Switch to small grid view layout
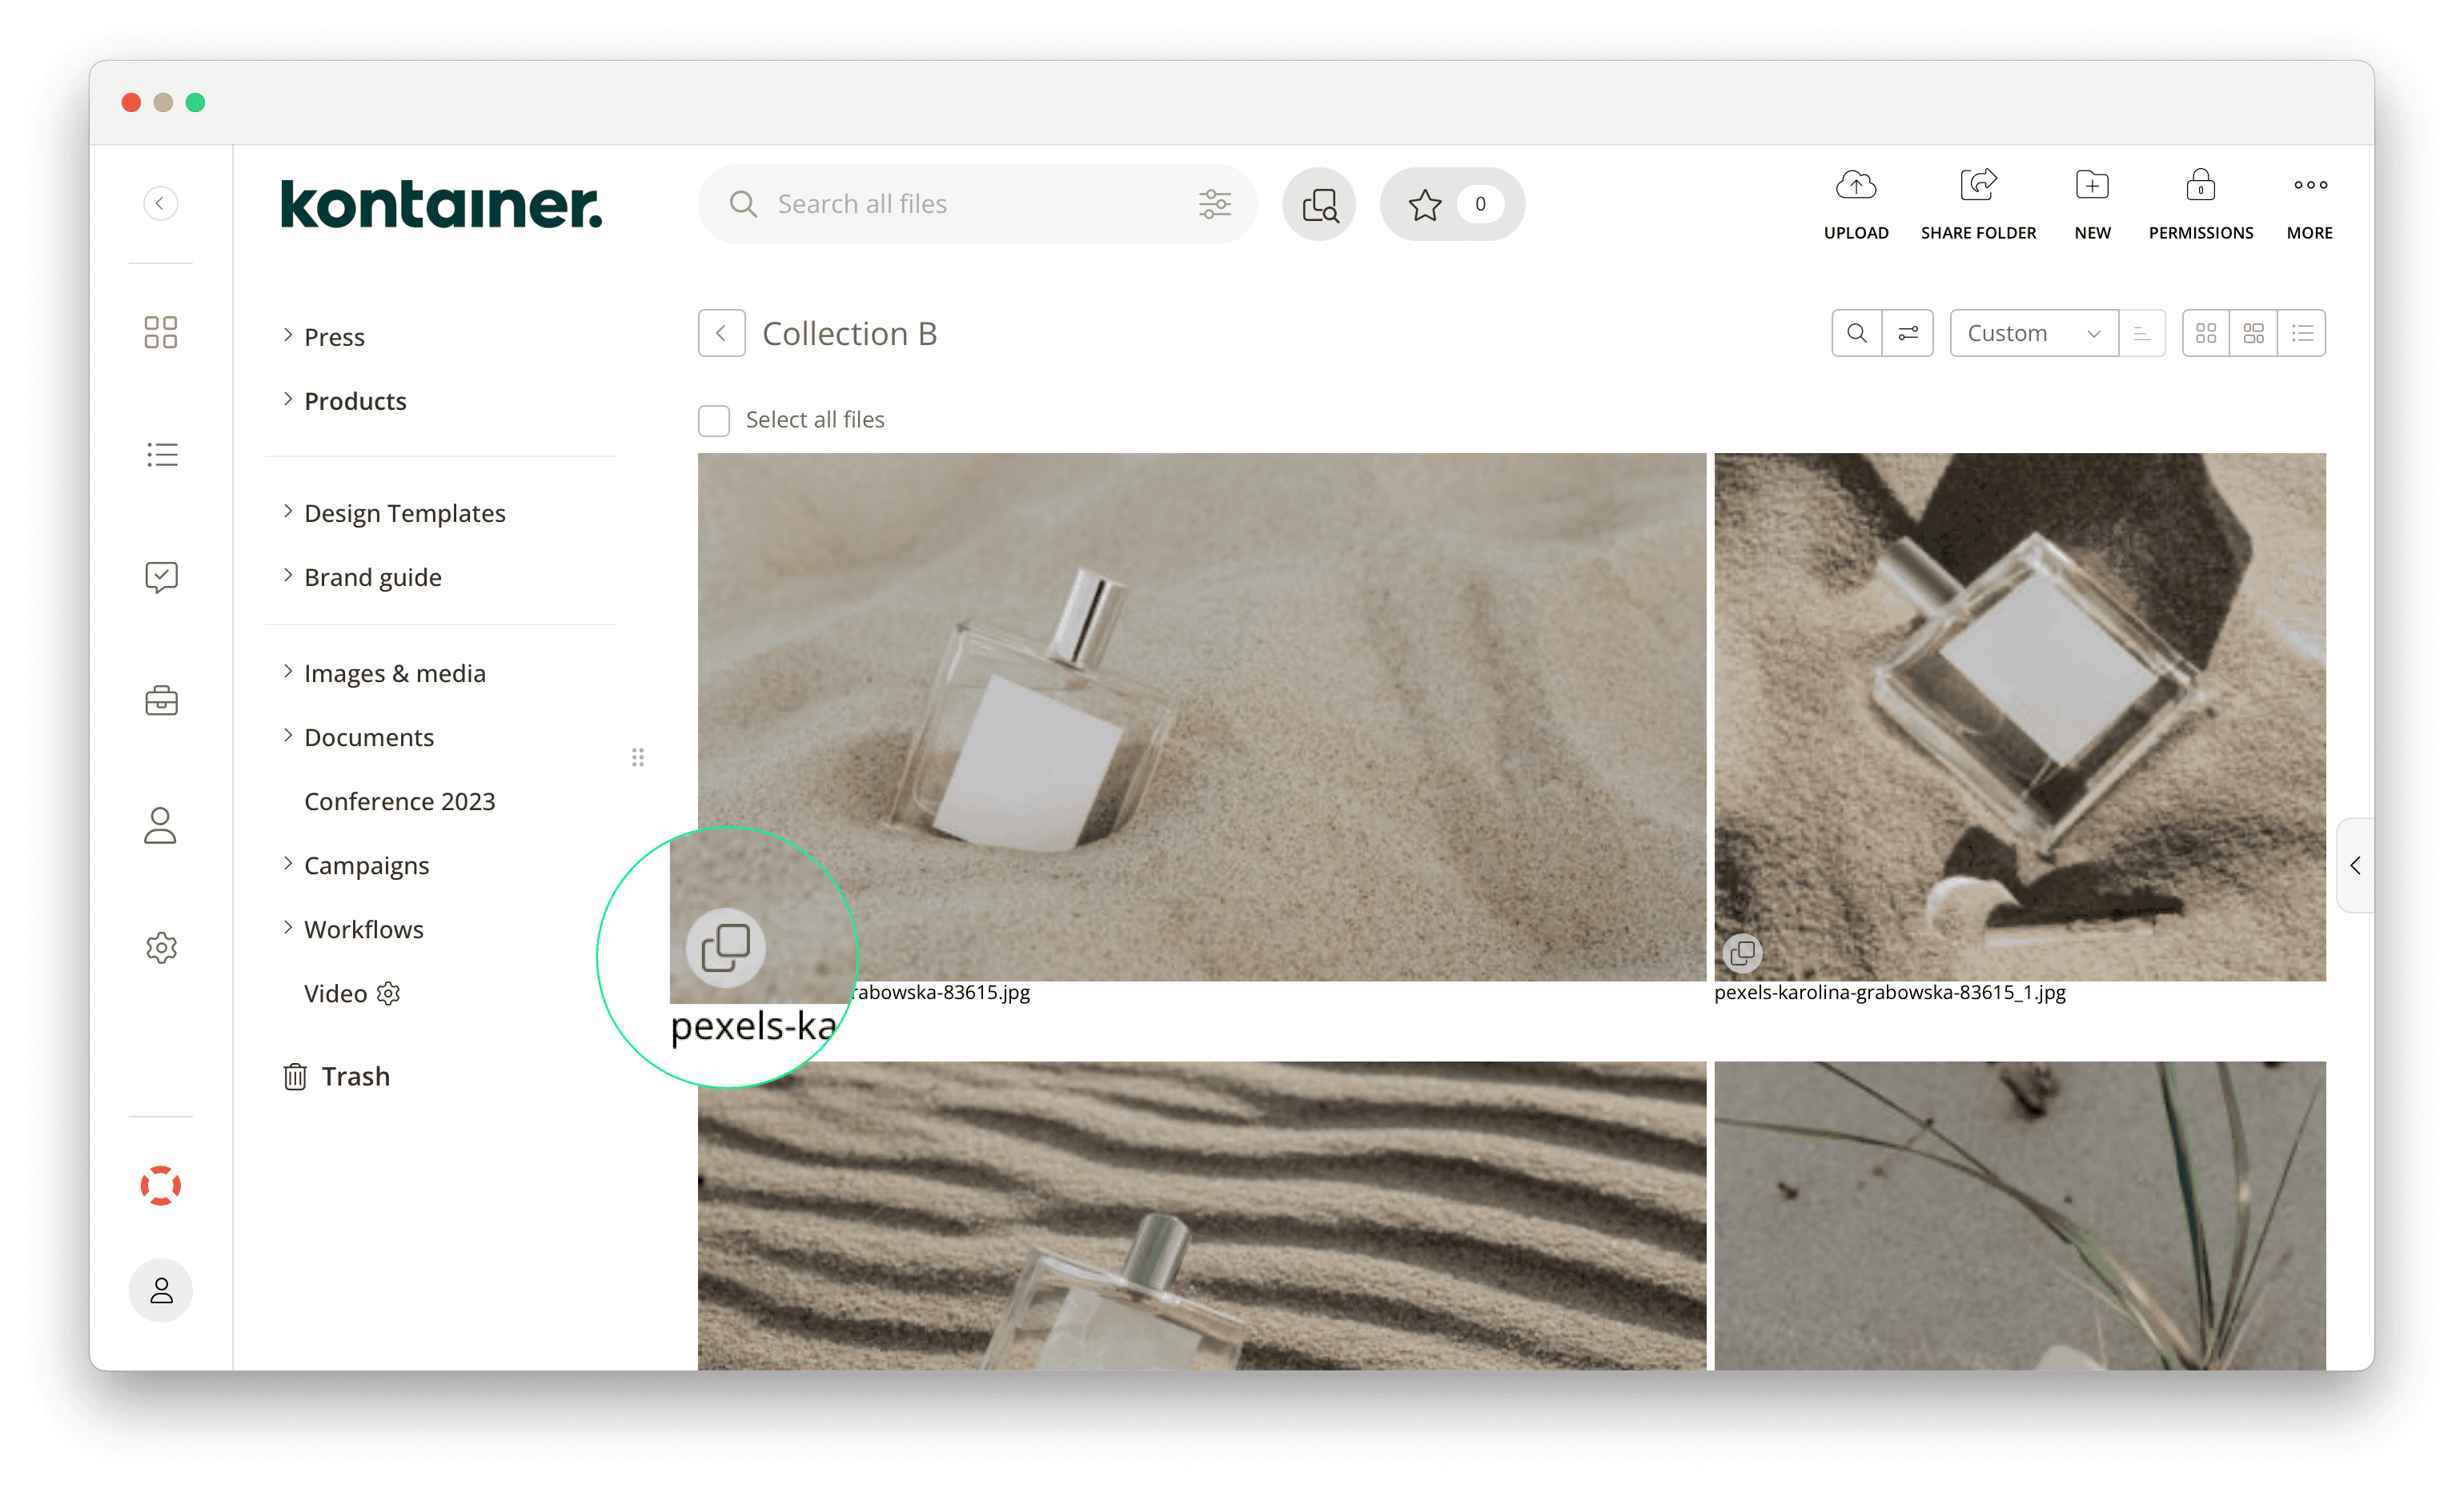This screenshot has width=2464, height=1489. pyautogui.click(x=2205, y=333)
